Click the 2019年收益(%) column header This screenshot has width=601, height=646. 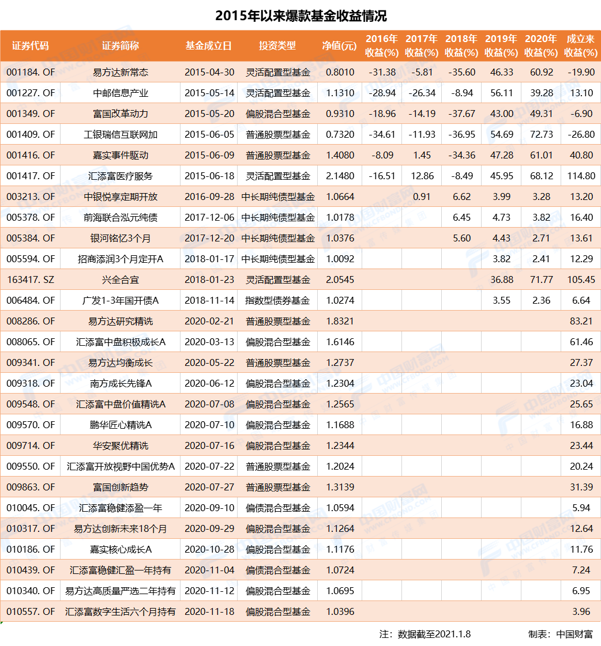coord(501,46)
